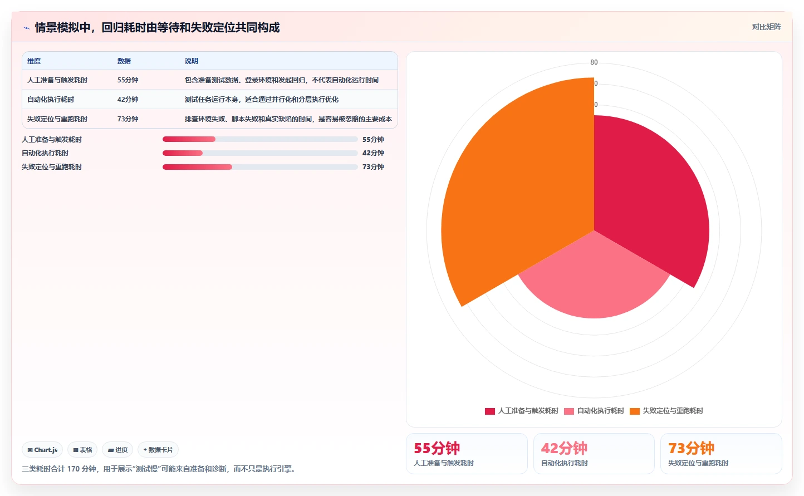Click the 失败定位与重跑耗时 progress bar
This screenshot has width=804, height=496.
pyautogui.click(x=260, y=167)
